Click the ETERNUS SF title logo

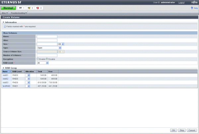click(11, 2)
